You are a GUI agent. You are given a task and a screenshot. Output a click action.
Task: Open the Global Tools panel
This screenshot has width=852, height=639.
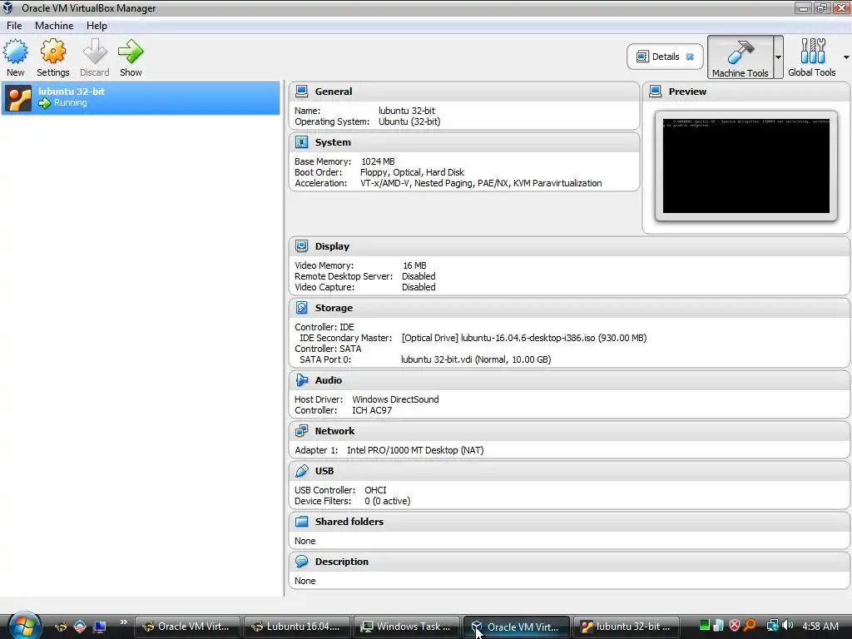(x=812, y=57)
